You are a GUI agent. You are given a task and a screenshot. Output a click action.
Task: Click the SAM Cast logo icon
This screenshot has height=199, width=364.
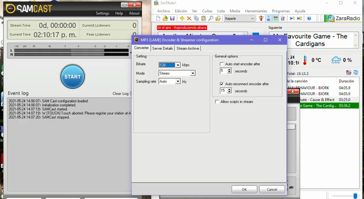10,9
